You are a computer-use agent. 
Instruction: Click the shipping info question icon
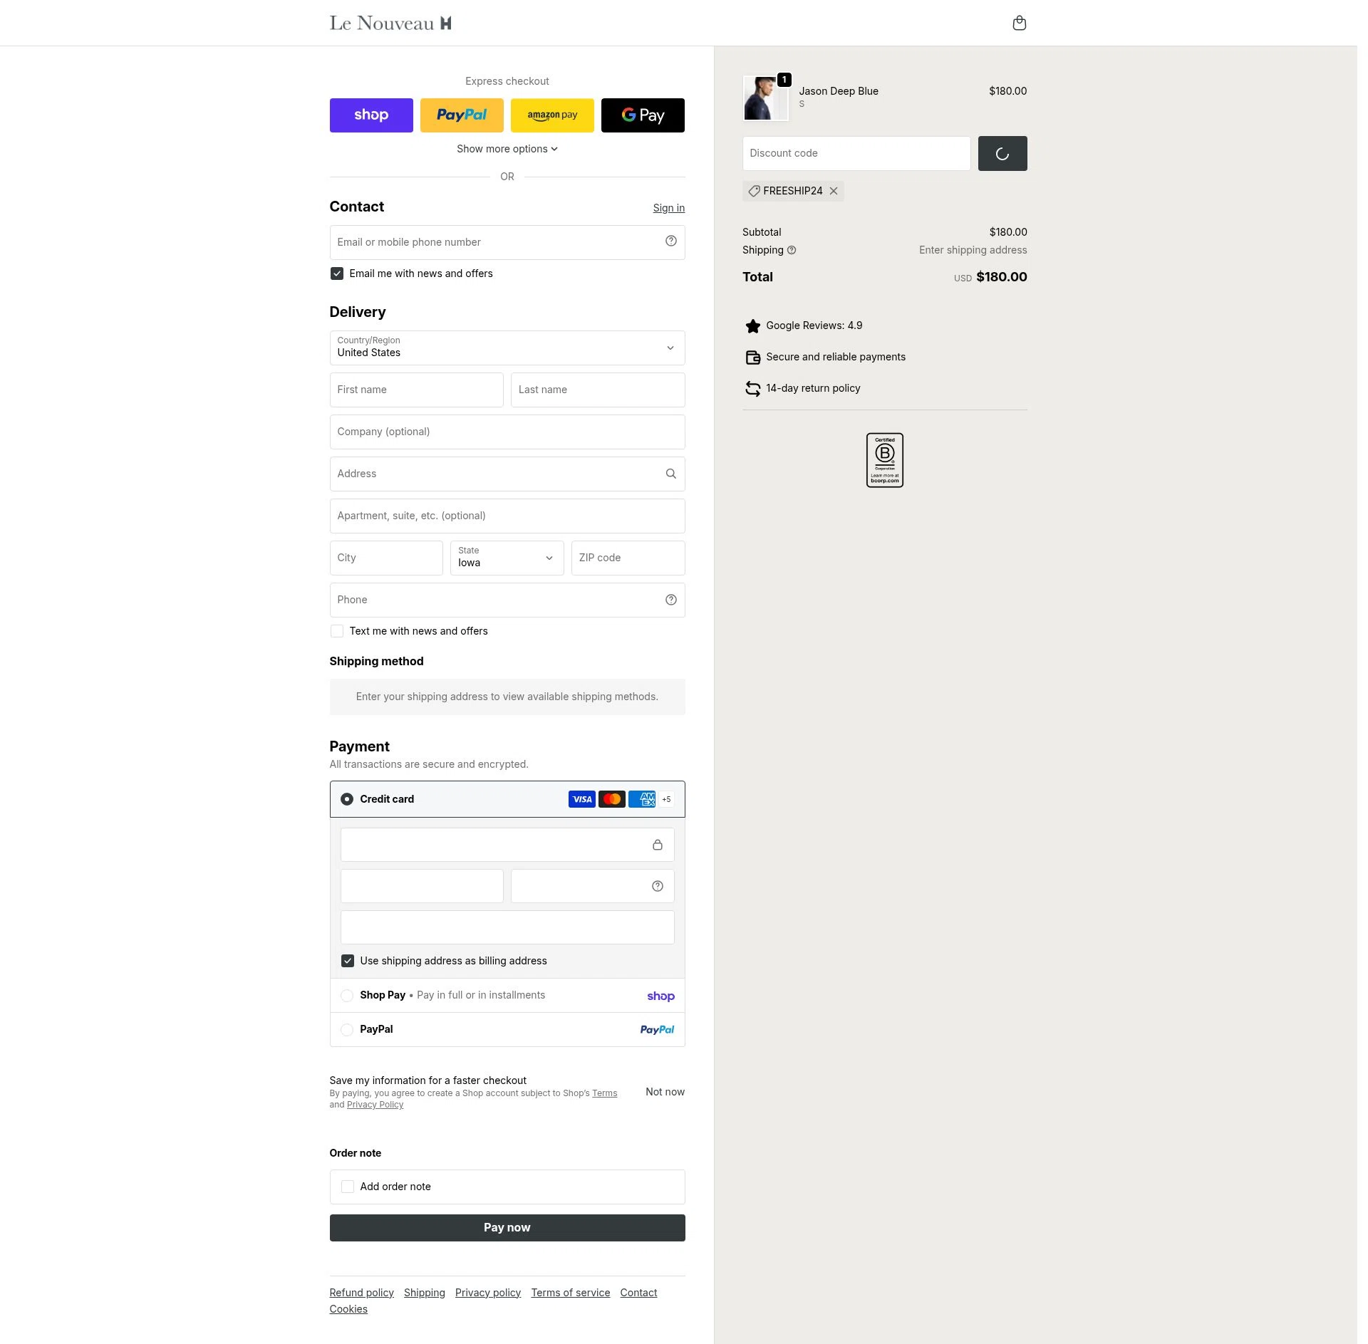[x=791, y=250]
